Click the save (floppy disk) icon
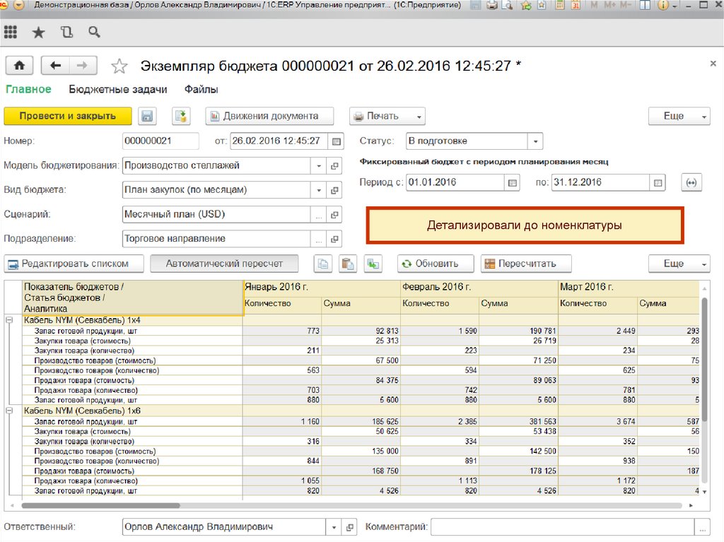Viewport: 724px width, 542px height. point(147,116)
